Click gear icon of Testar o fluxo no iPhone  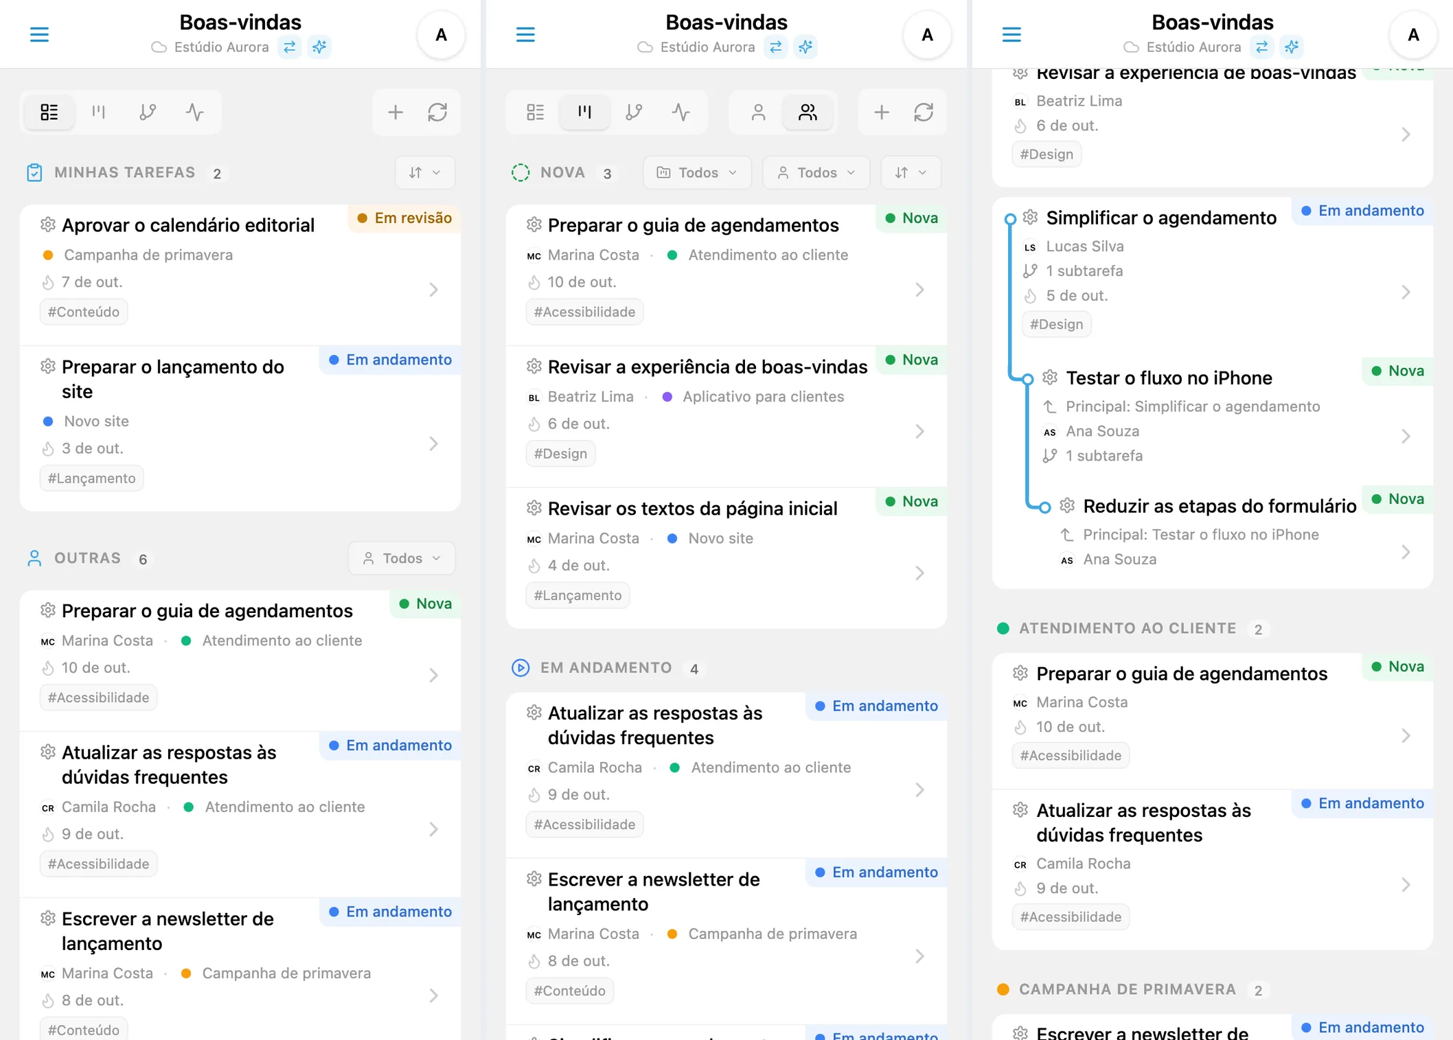1050,377
